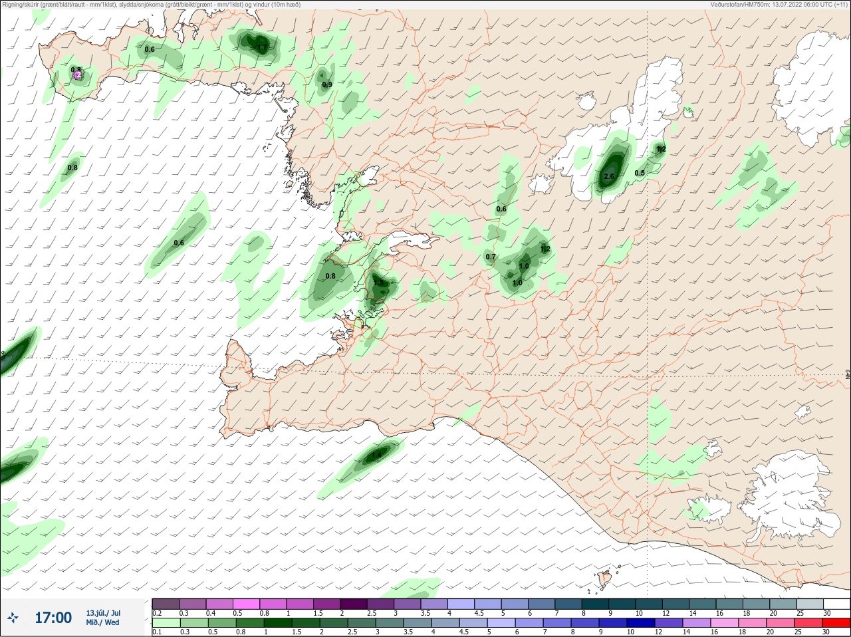Image resolution: width=851 pixels, height=637 pixels.
Task: Click the Veðurstofan/HM750m model run text
Action: click(779, 5)
